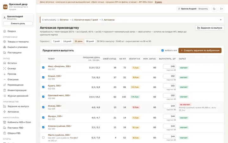
Task: Follow 'Остатки' link in start hint
Action: click(64, 20)
